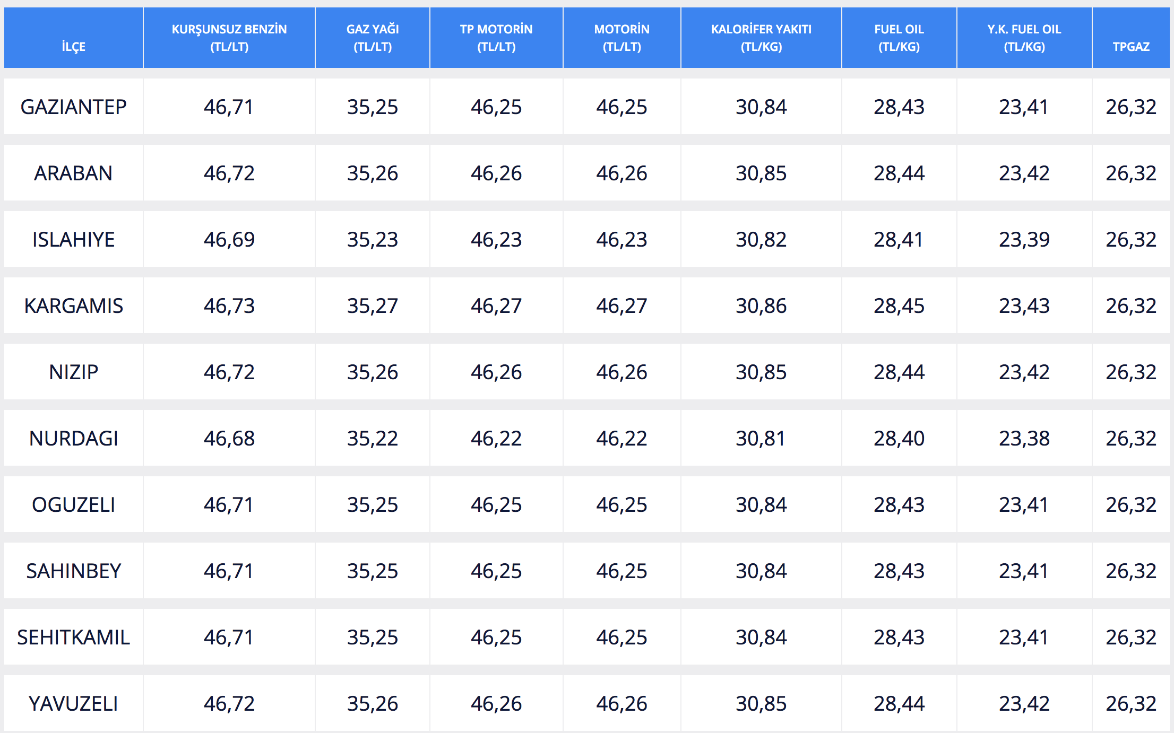
Task: Select KARGAMIS fuel oil price 28,45
Action: tap(899, 306)
